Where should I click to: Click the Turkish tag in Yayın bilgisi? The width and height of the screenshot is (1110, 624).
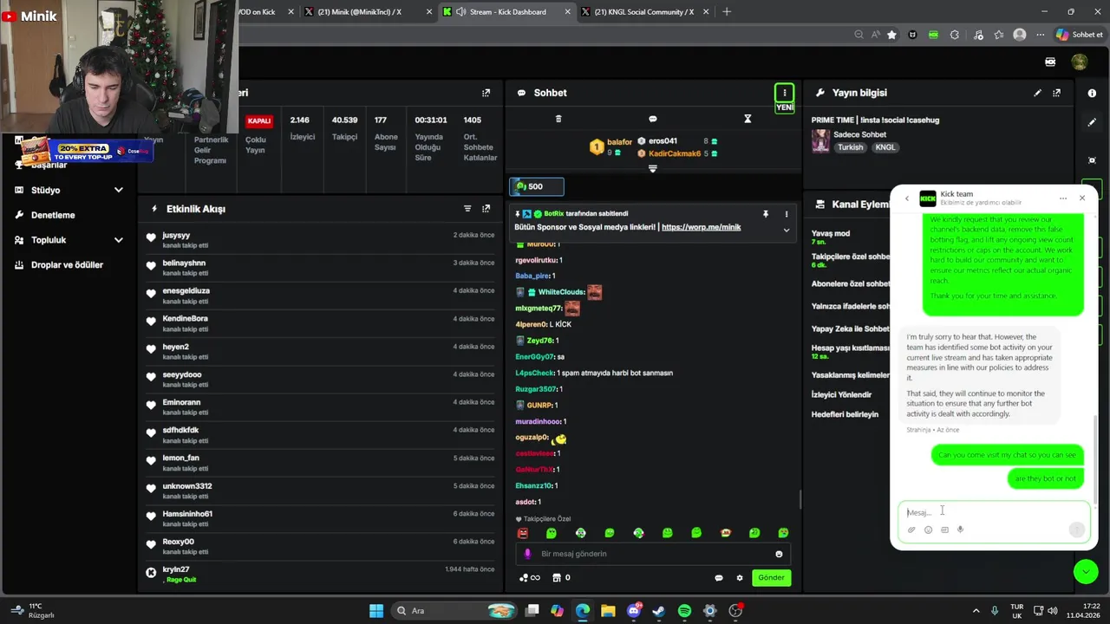tap(850, 147)
